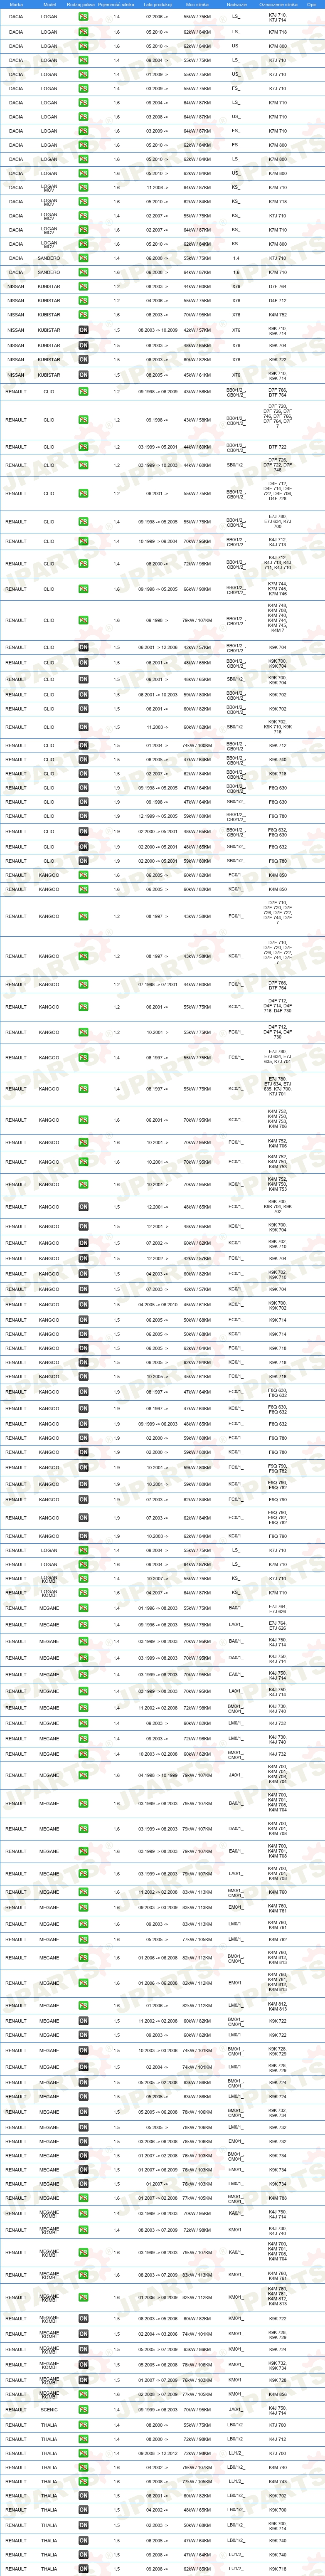Click the Opis column header
The width and height of the screenshot is (325, 2576).
(312, 4)
